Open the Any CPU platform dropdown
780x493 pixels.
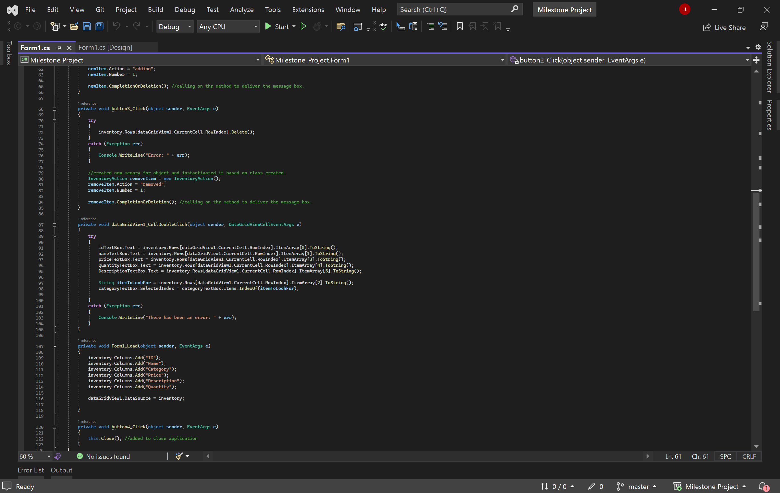click(x=228, y=27)
